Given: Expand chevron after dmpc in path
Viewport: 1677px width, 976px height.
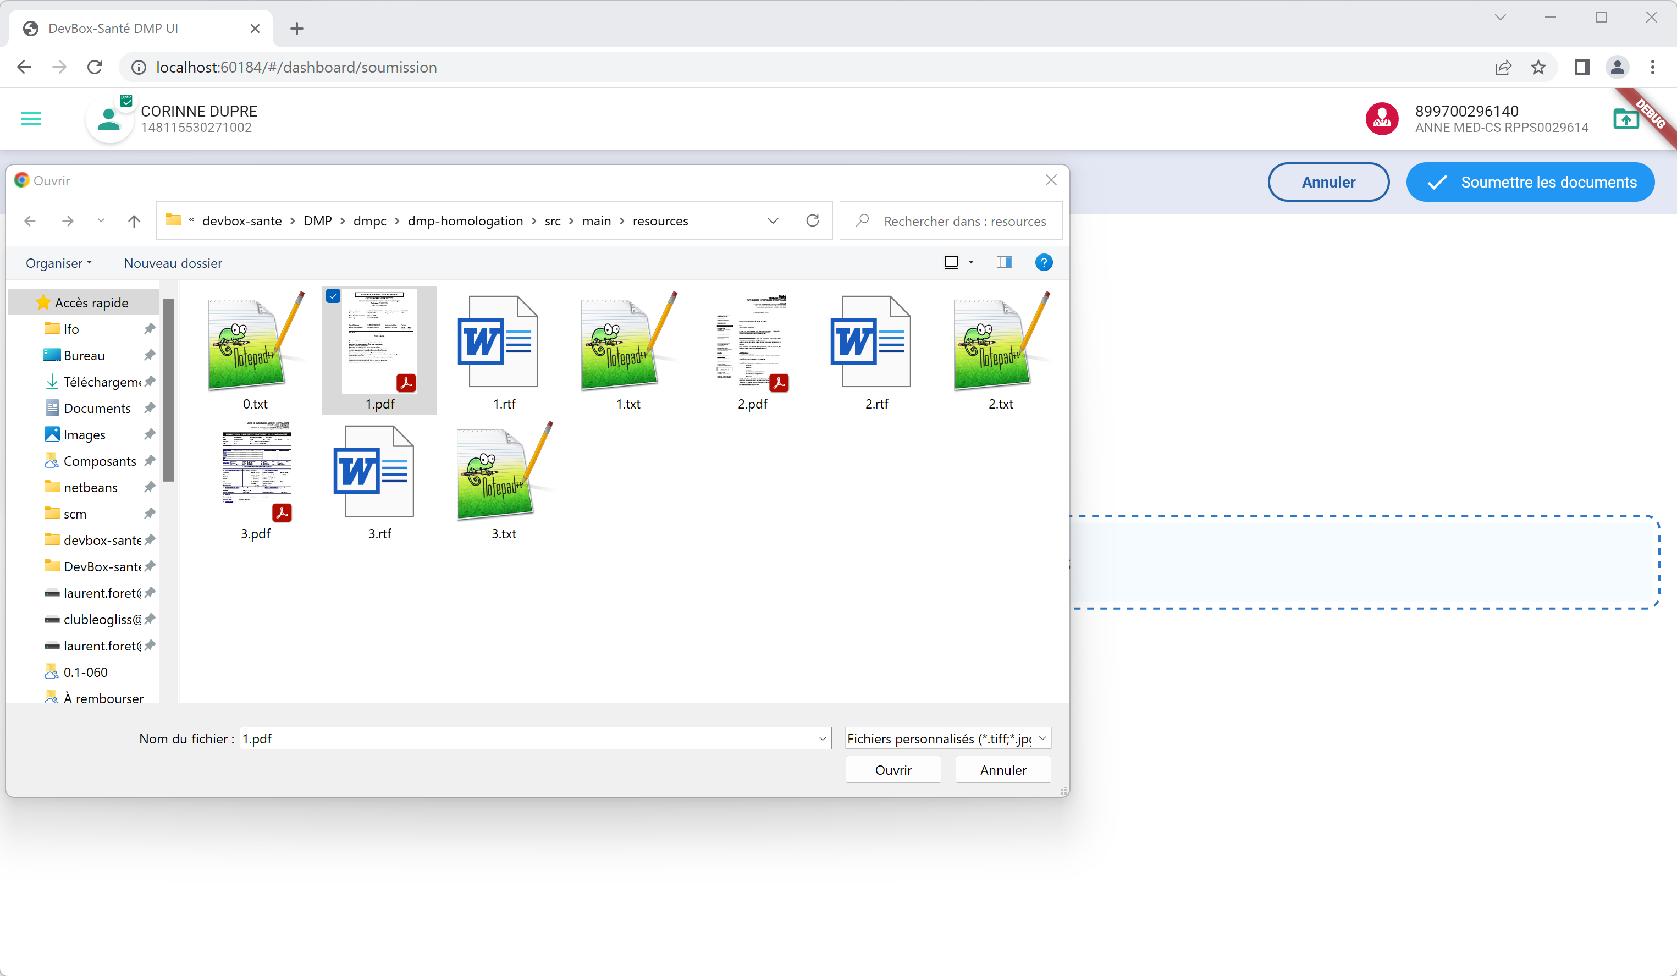Looking at the screenshot, I should 396,221.
